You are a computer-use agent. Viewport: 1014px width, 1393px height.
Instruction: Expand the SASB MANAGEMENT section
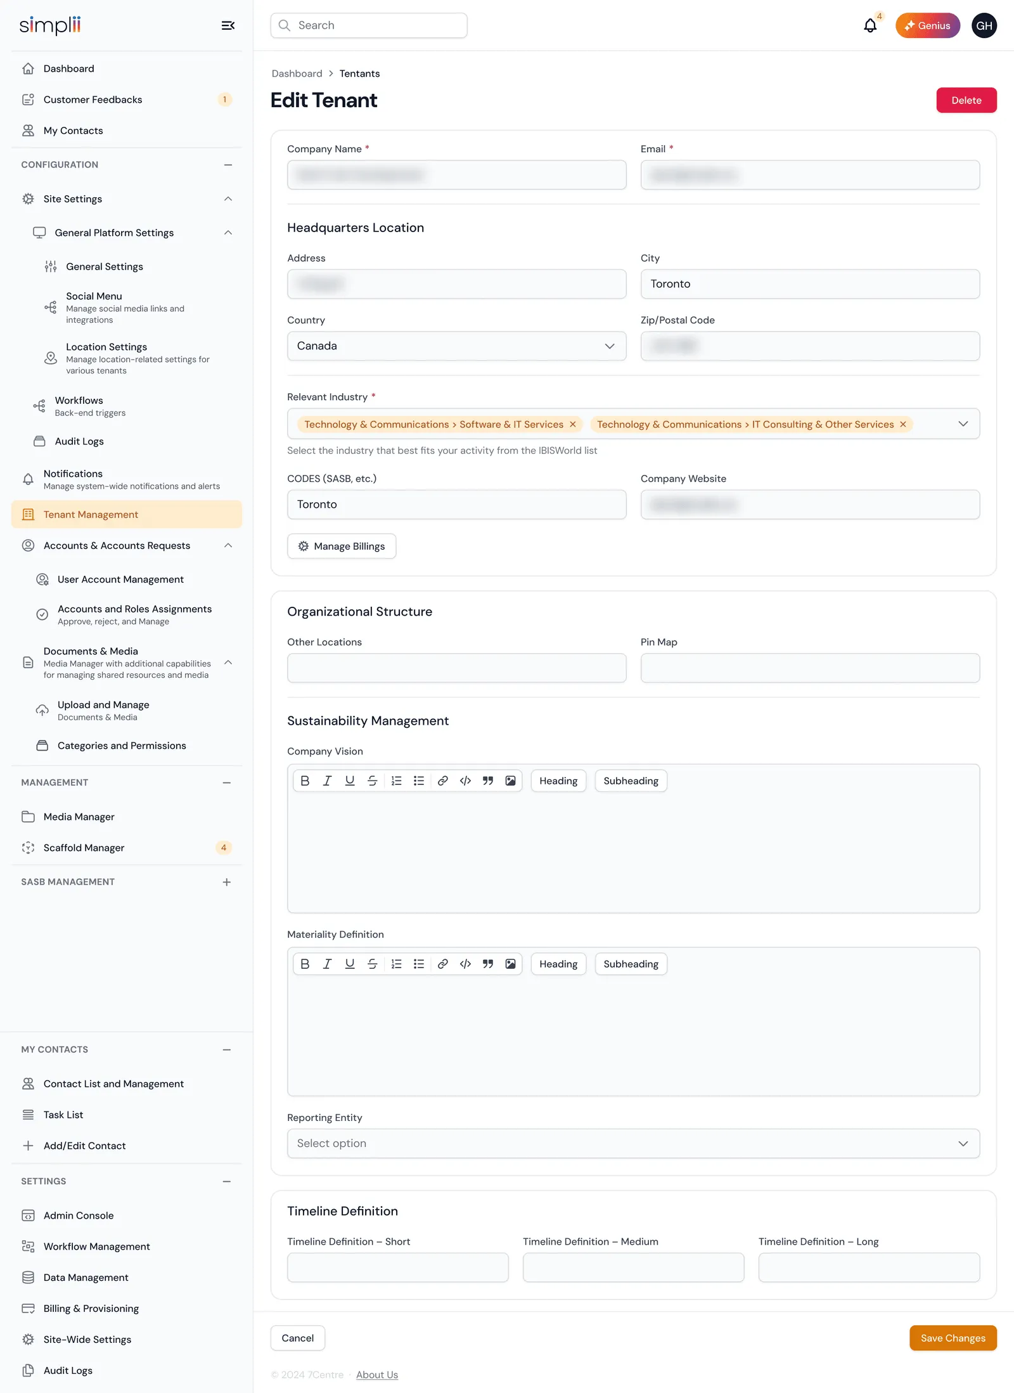click(x=227, y=882)
